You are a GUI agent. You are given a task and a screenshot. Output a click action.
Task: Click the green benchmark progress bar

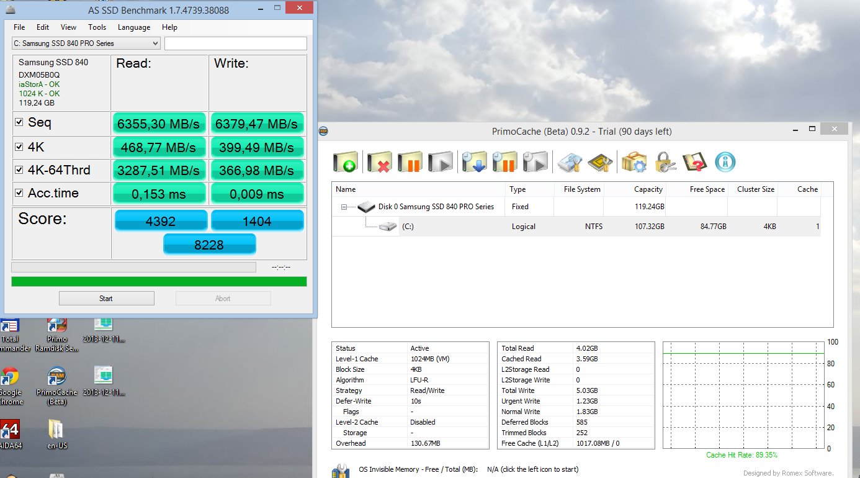pos(159,281)
